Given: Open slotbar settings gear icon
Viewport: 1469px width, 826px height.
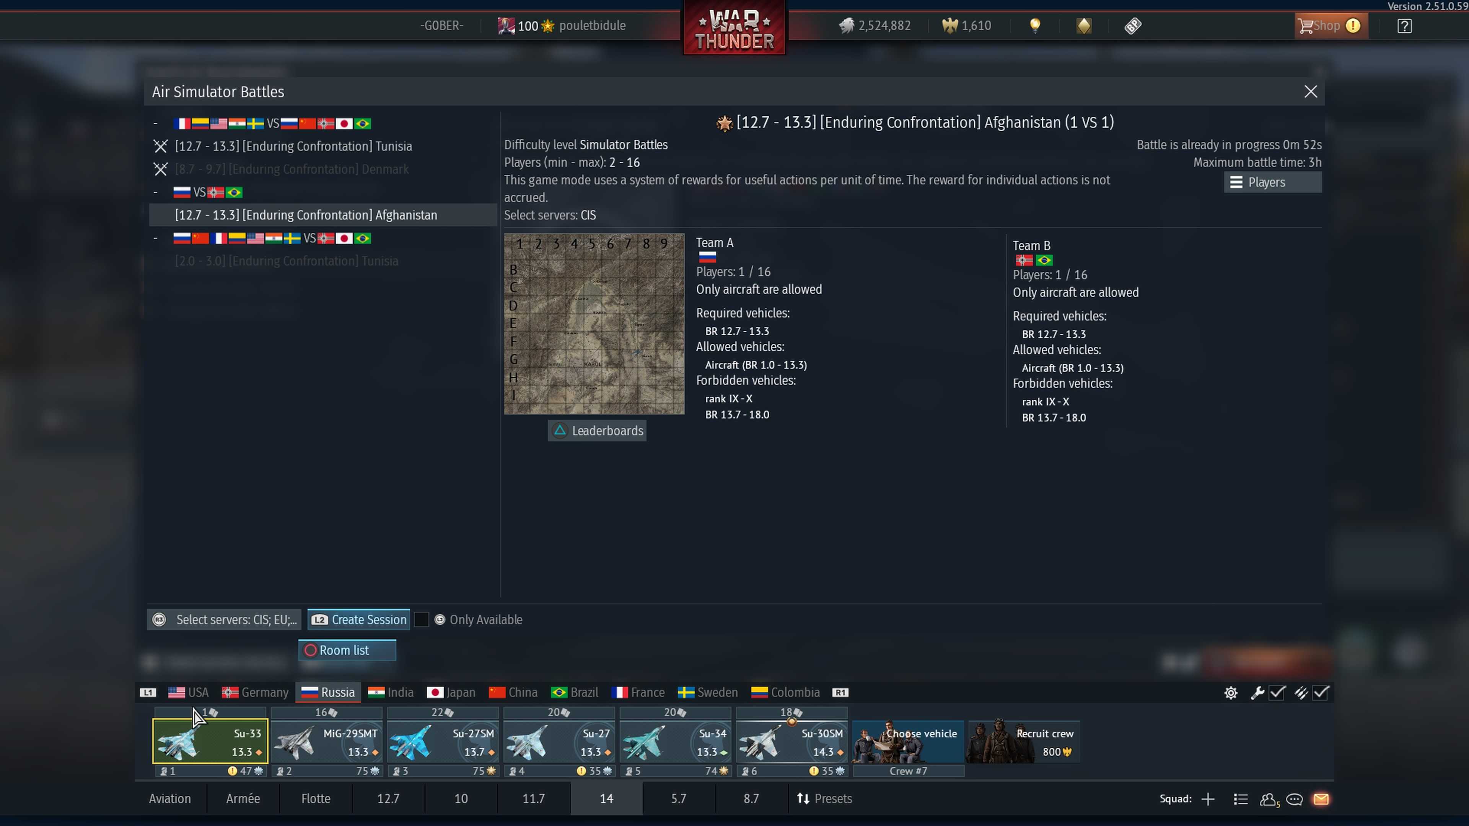Looking at the screenshot, I should [x=1231, y=693].
